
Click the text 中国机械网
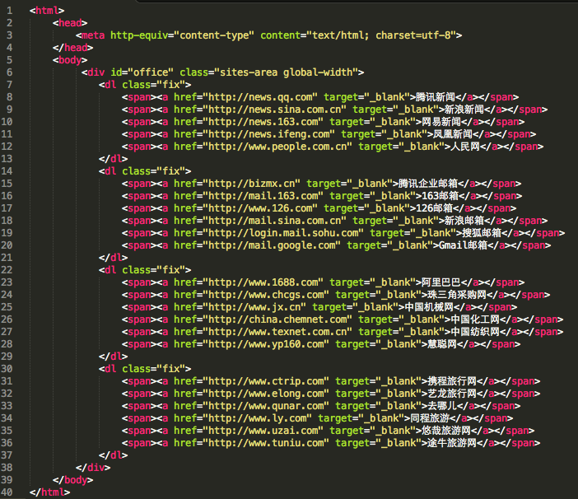(429, 307)
